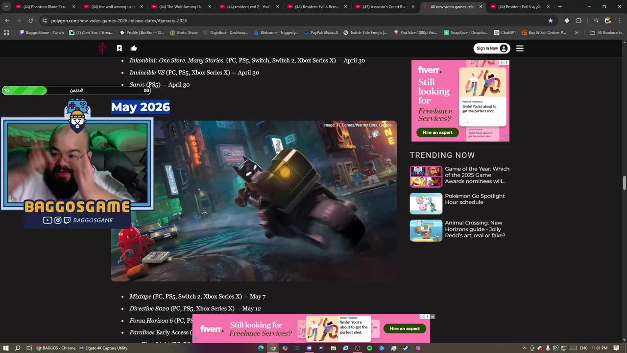The height and width of the screenshot is (353, 627).
Task: Click the browser Back arrow
Action: click(x=7, y=21)
